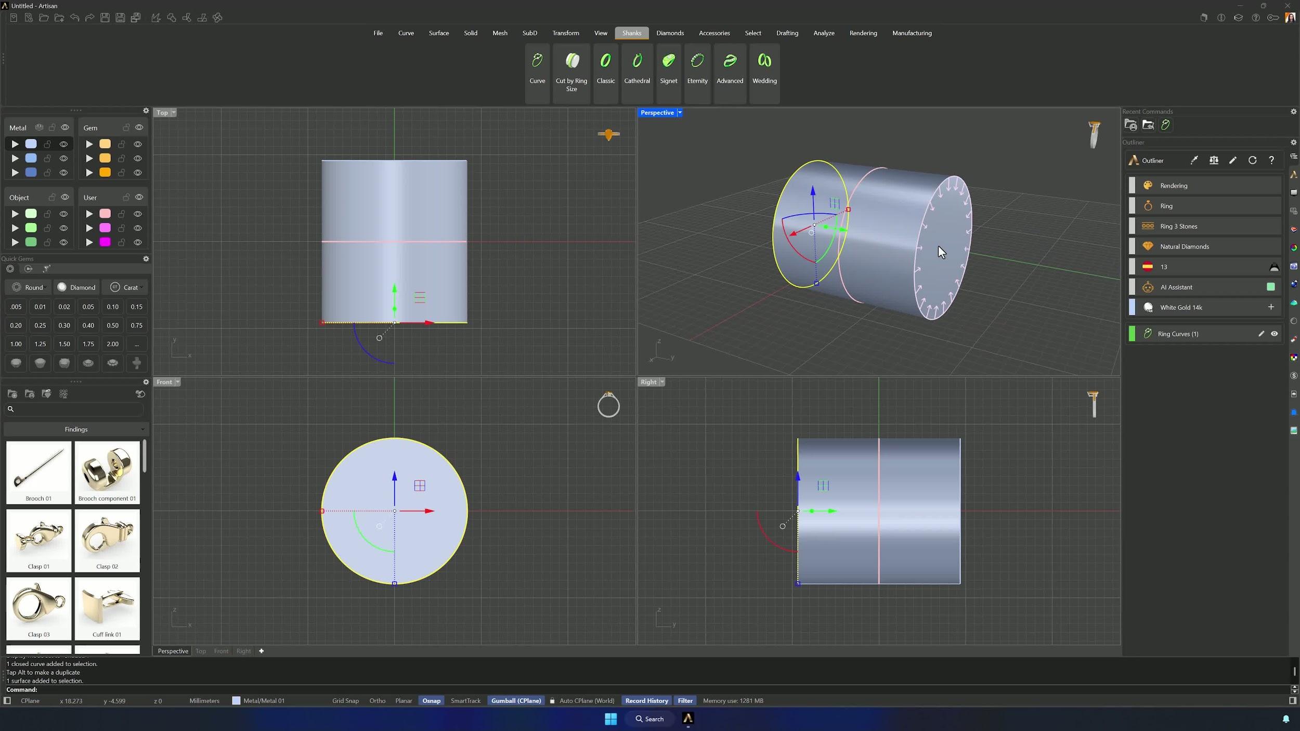This screenshot has width=1300, height=731.
Task: Open the Quick Gems panel settings gear
Action: click(x=146, y=258)
